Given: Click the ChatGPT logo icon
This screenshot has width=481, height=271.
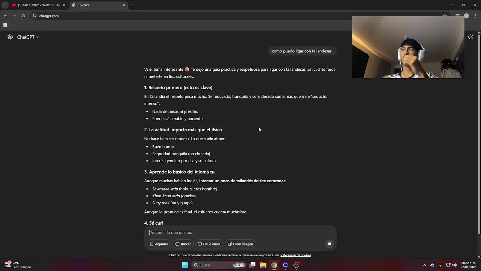Looking at the screenshot, I should 10,37.
